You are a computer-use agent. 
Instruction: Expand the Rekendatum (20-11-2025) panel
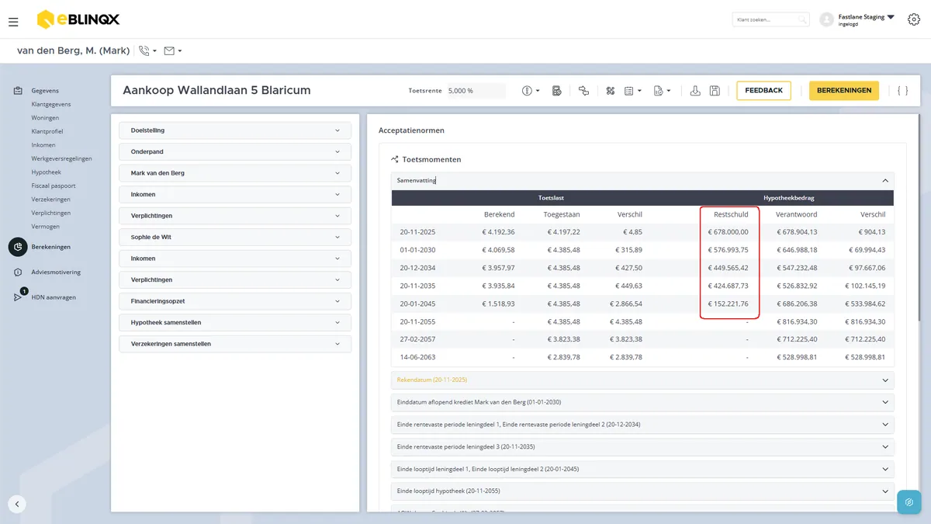pyautogui.click(x=642, y=380)
